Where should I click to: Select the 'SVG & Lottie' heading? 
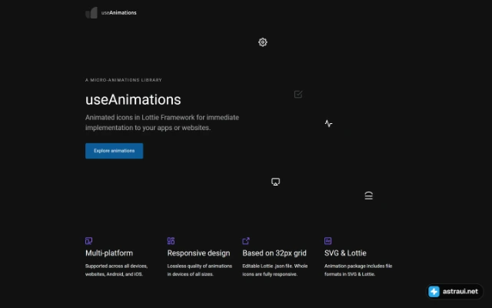coord(345,253)
